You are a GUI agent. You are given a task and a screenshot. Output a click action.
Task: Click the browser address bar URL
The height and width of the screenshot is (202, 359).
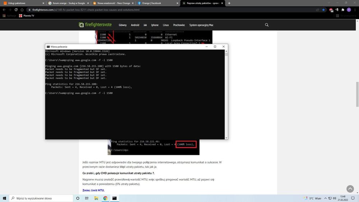click(86, 10)
